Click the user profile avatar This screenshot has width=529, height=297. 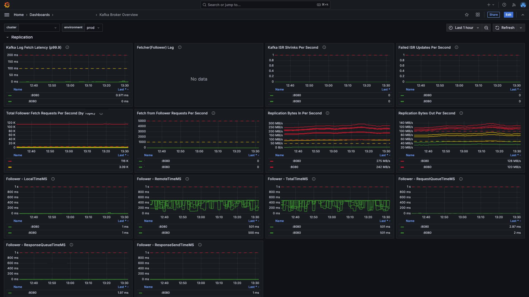523,5
